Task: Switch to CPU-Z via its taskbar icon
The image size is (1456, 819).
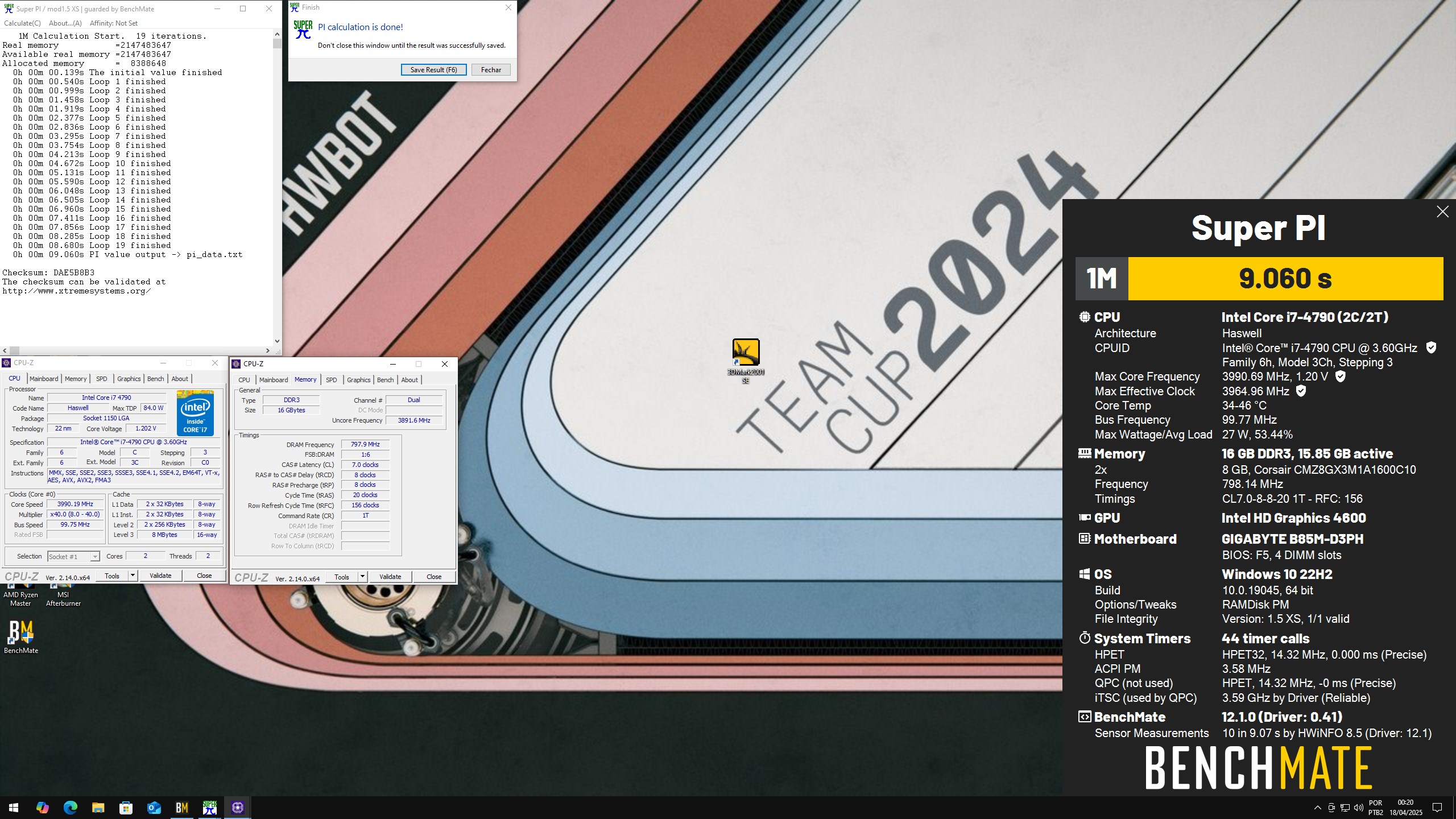Action: 237,807
